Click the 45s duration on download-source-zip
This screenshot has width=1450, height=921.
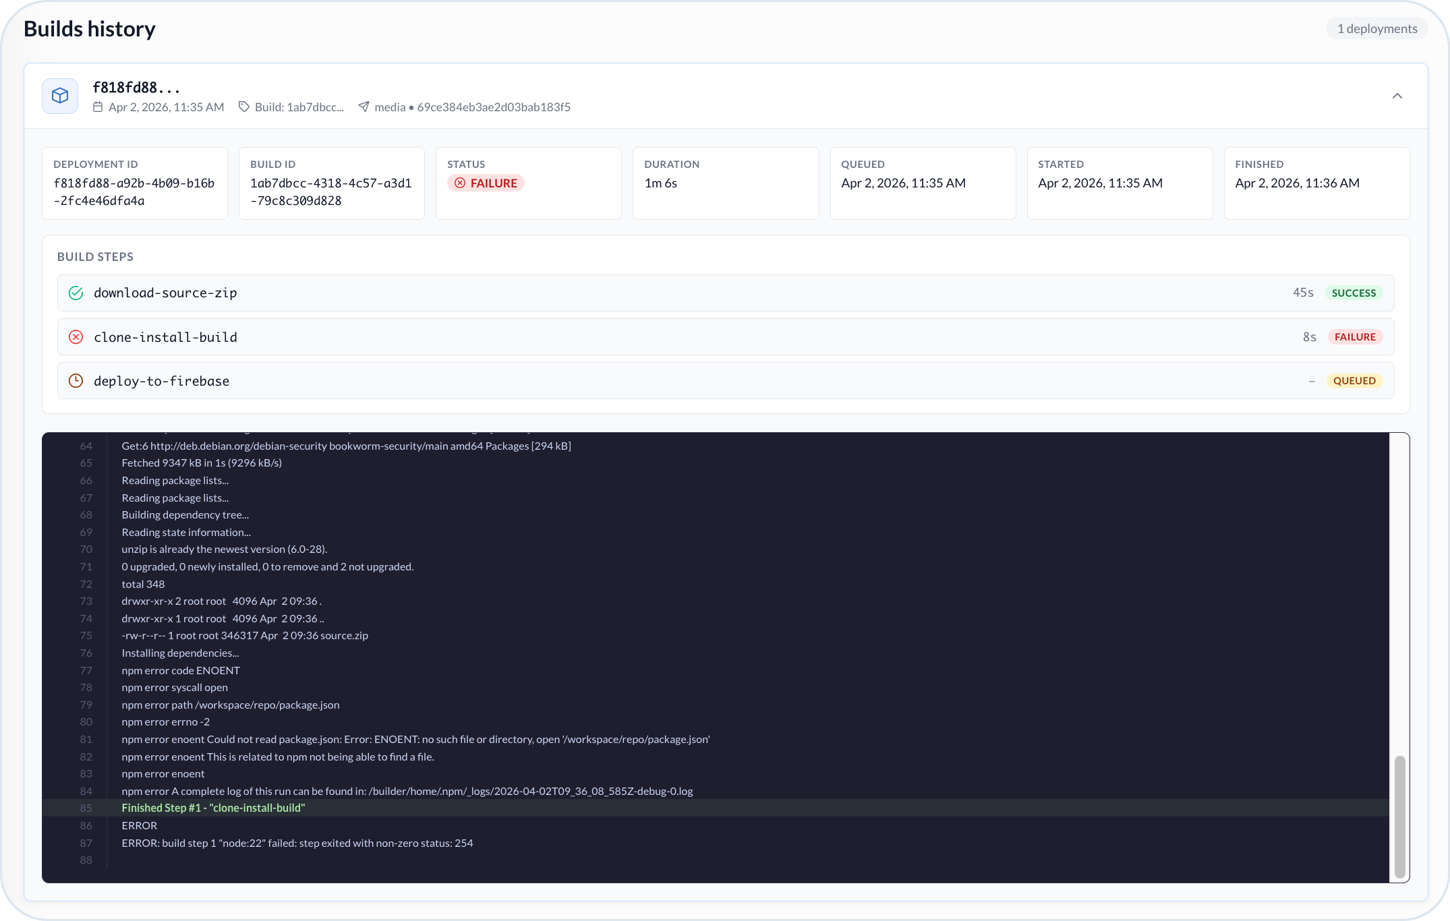click(x=1303, y=293)
